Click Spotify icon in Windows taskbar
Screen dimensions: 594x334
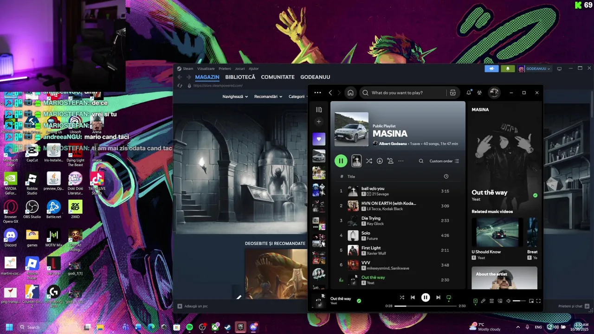189,327
